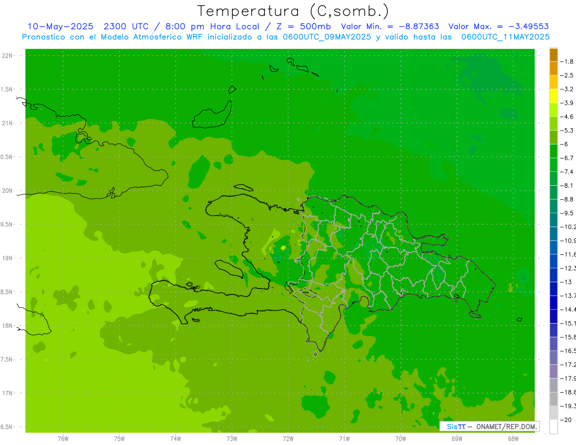Image resolution: width=576 pixels, height=445 pixels.
Task: Click the "76W" longitude label
Action: click(63, 439)
